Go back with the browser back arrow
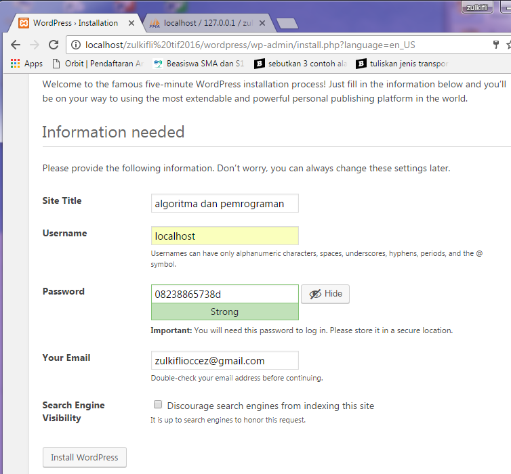 [x=16, y=45]
